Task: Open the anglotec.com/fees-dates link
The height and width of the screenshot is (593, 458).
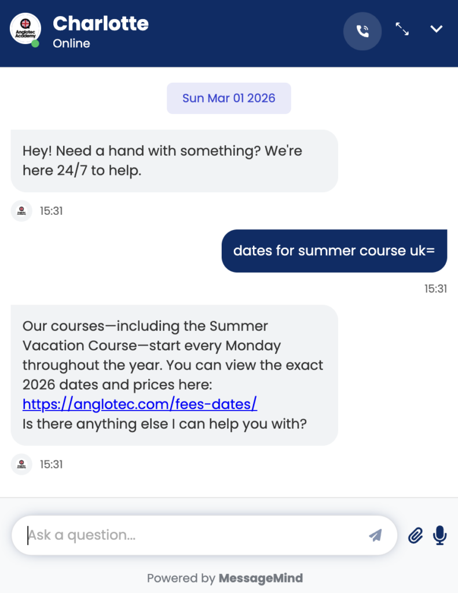Action: (140, 404)
